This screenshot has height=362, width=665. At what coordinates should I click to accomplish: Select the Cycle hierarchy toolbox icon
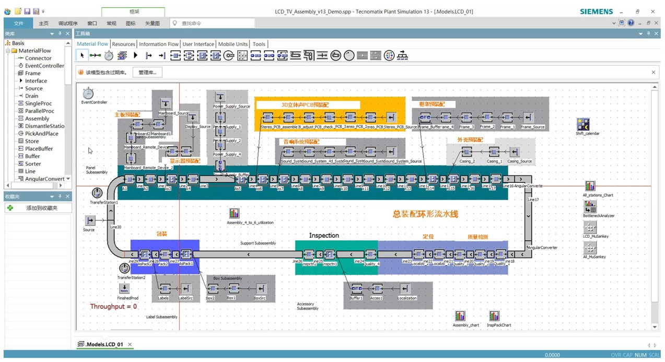(402, 55)
